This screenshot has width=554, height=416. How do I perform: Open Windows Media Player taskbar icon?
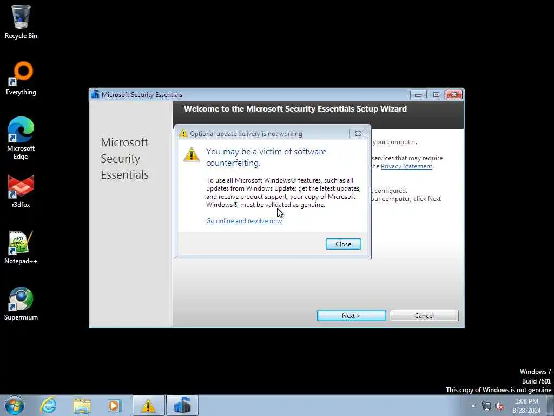(x=115, y=405)
